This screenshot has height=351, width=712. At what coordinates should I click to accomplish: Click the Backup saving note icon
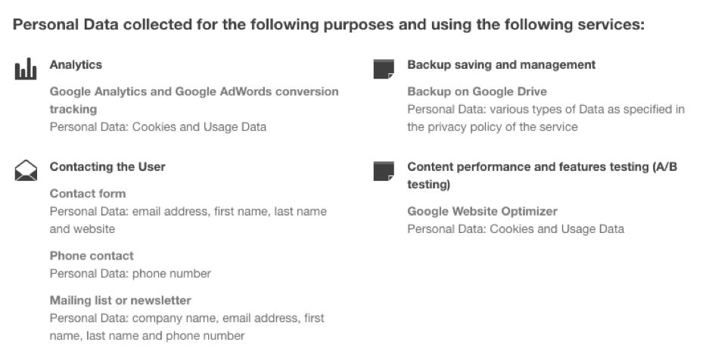(x=384, y=69)
